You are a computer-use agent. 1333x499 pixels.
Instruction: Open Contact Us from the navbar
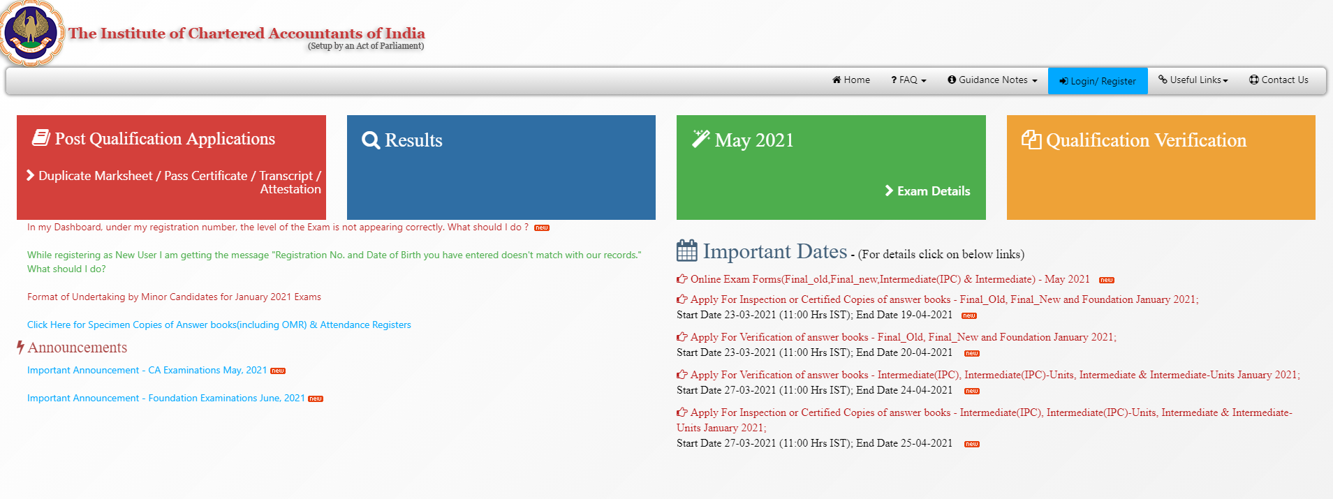point(1279,80)
